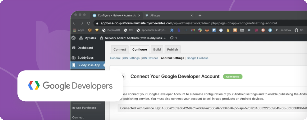Screen dimensions: 307x120
Task: Open the Apps grid bookmark
Action: tap(79, 30)
